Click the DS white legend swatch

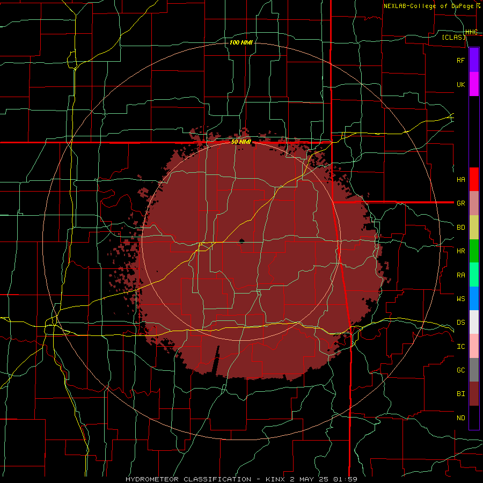474,322
